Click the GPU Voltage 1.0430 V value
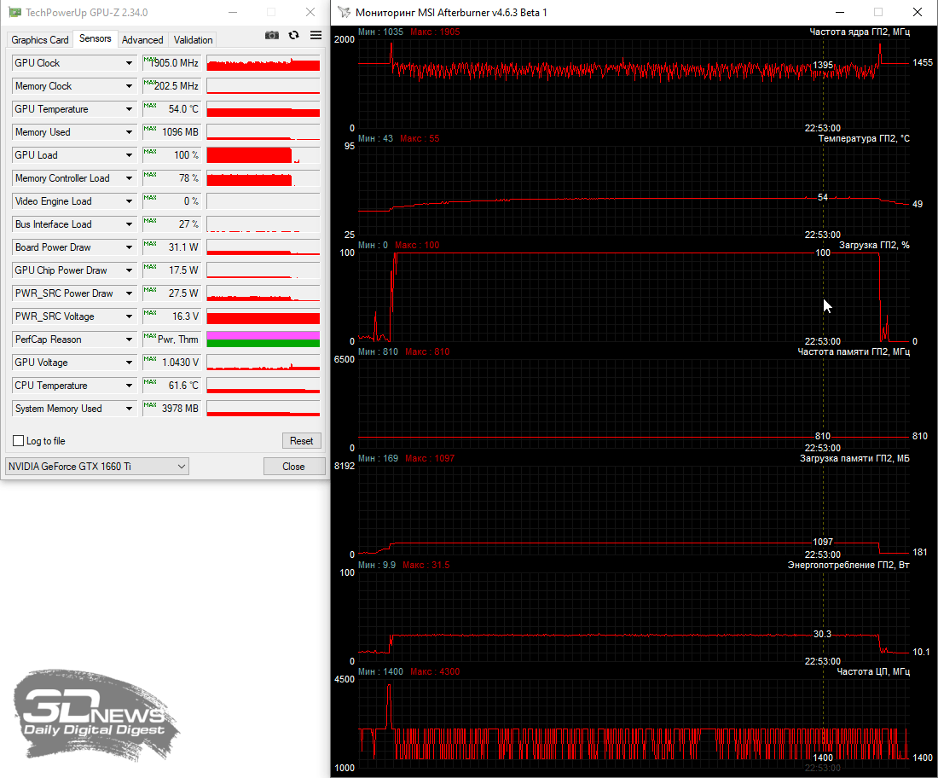Image resolution: width=938 pixels, height=778 pixels. pos(172,363)
